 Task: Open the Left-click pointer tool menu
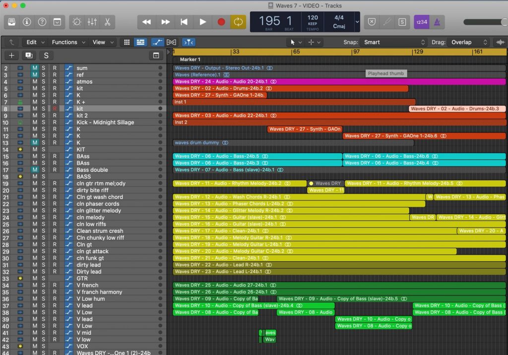[296, 42]
